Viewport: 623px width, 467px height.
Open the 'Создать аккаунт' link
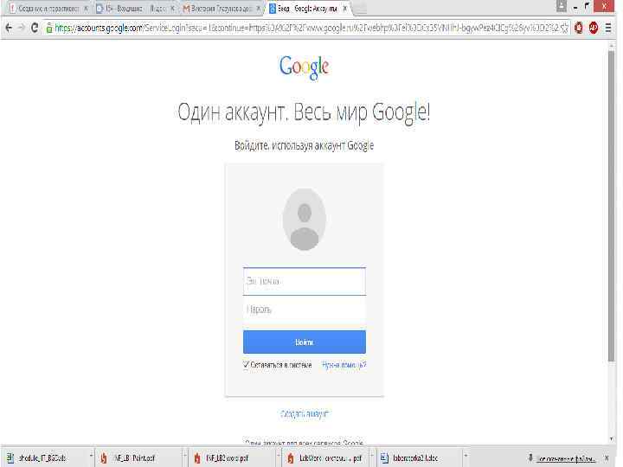(x=305, y=413)
